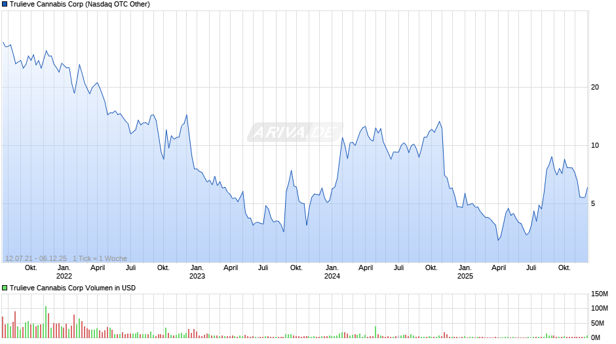Click the 150M volume axis label

600,294
